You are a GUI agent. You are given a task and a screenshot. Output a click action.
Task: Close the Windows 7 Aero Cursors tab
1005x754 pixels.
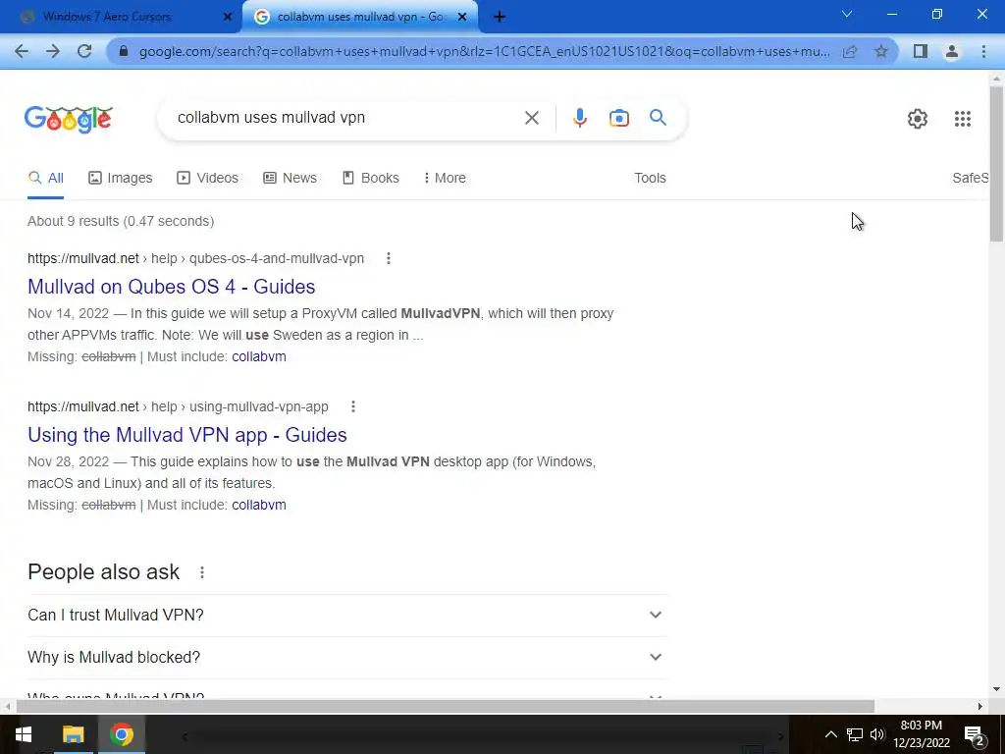(227, 17)
